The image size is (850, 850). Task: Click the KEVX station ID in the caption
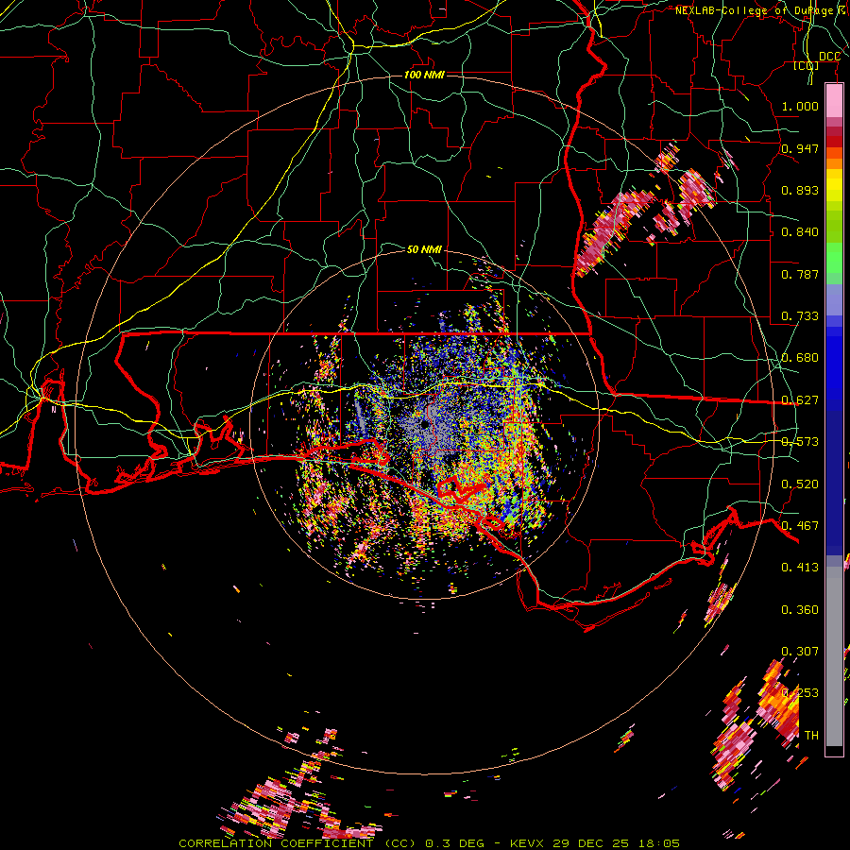(529, 843)
